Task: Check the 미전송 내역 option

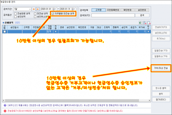Action: point(35,13)
